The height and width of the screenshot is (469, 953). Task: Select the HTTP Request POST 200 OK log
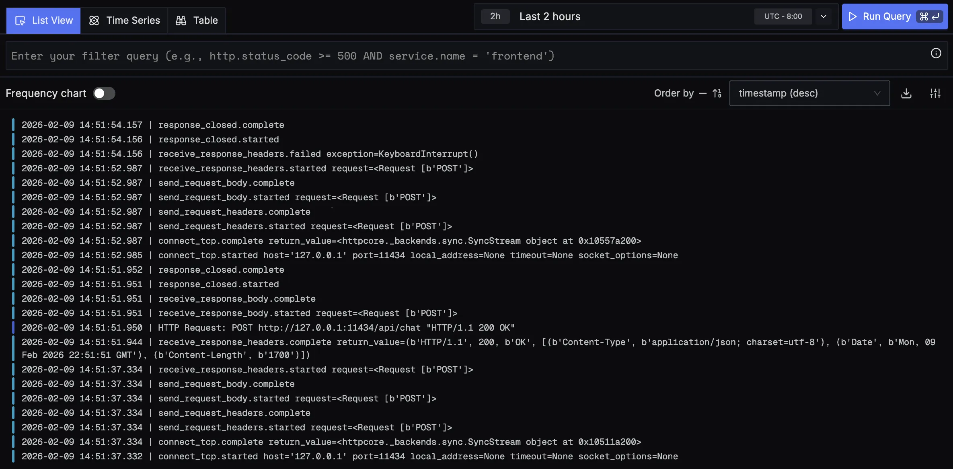tap(336, 328)
